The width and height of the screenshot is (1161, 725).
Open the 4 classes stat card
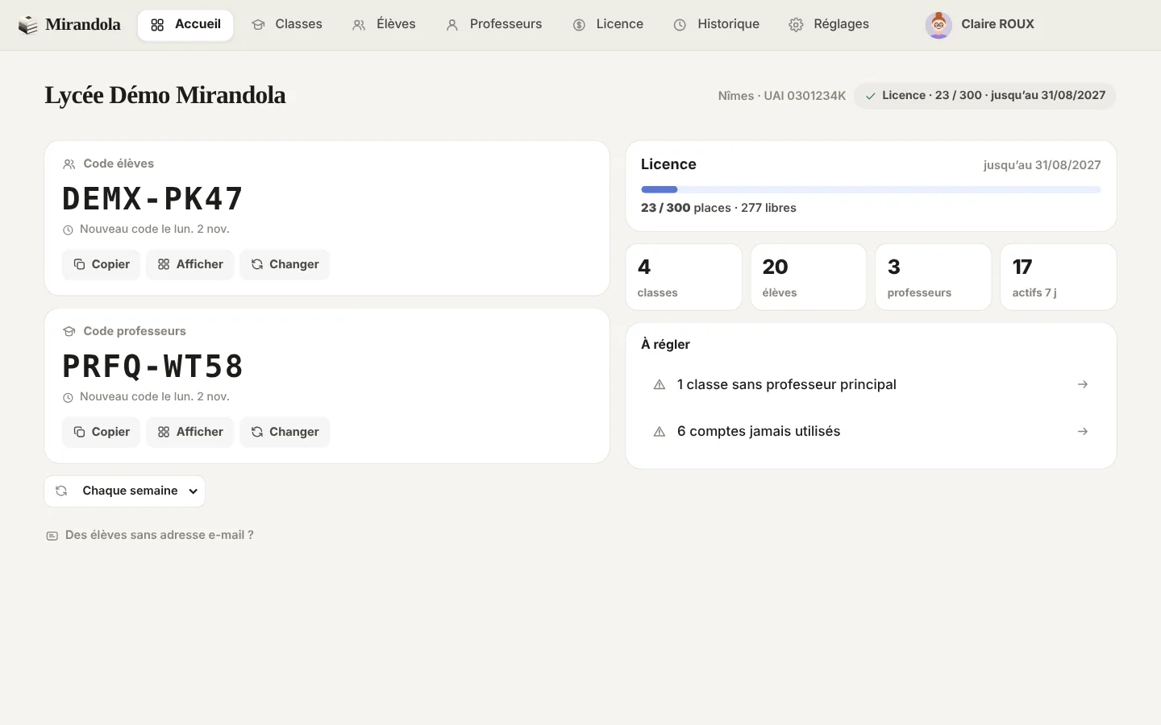tap(684, 277)
